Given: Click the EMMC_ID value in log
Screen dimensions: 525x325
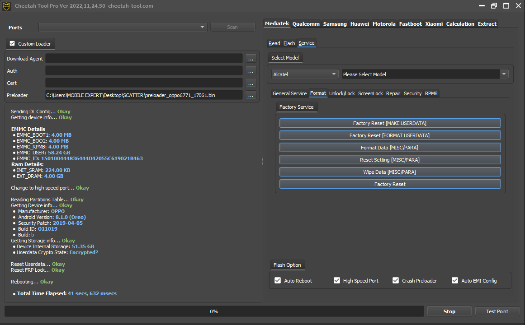Looking at the screenshot, I should click(92, 158).
